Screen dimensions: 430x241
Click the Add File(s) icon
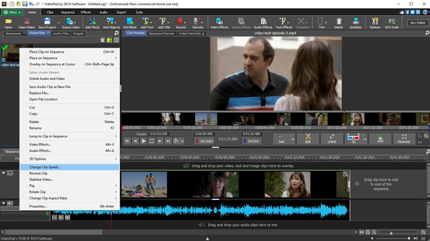coord(92,23)
